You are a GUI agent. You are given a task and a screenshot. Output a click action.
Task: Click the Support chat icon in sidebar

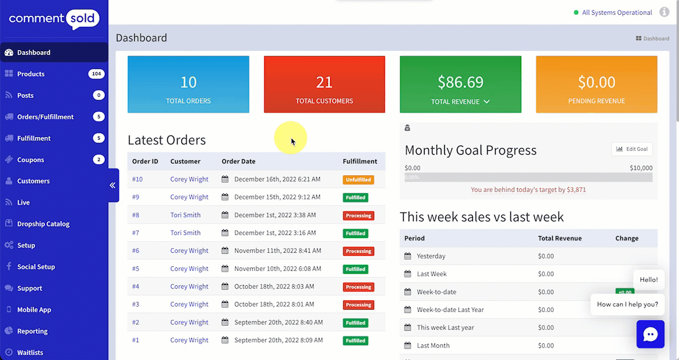(x=8, y=288)
